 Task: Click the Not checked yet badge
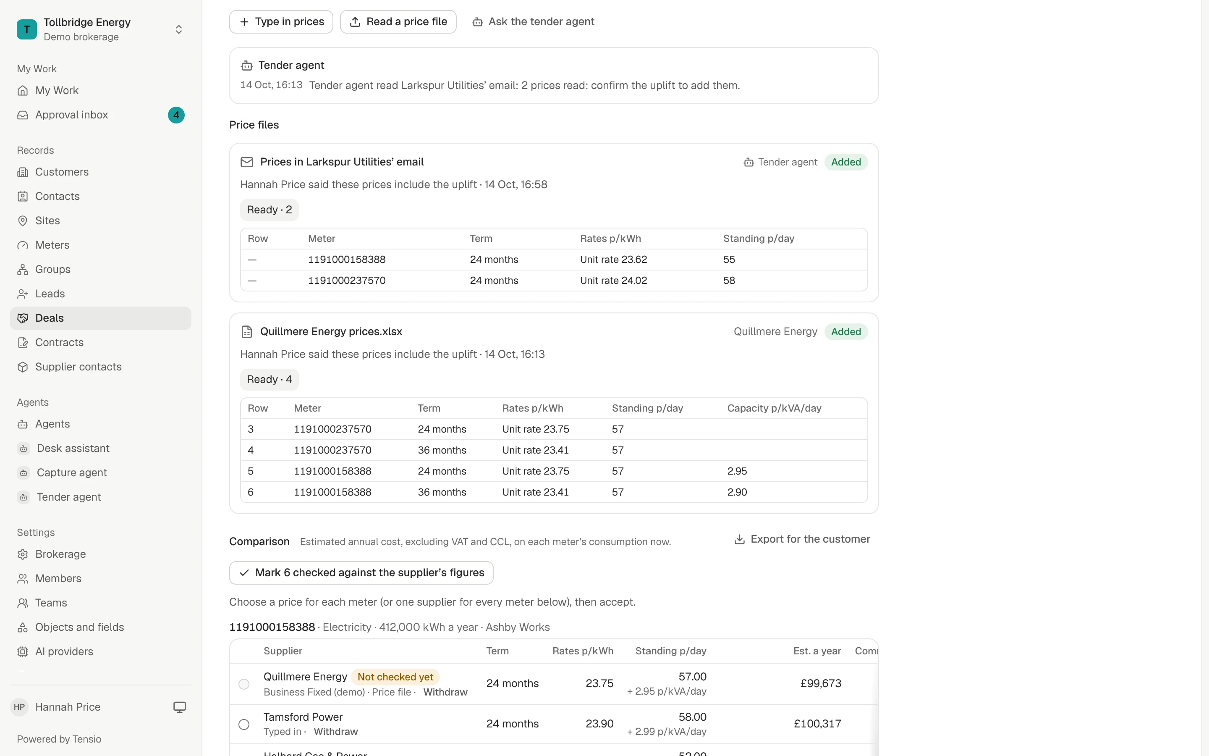[x=395, y=677]
